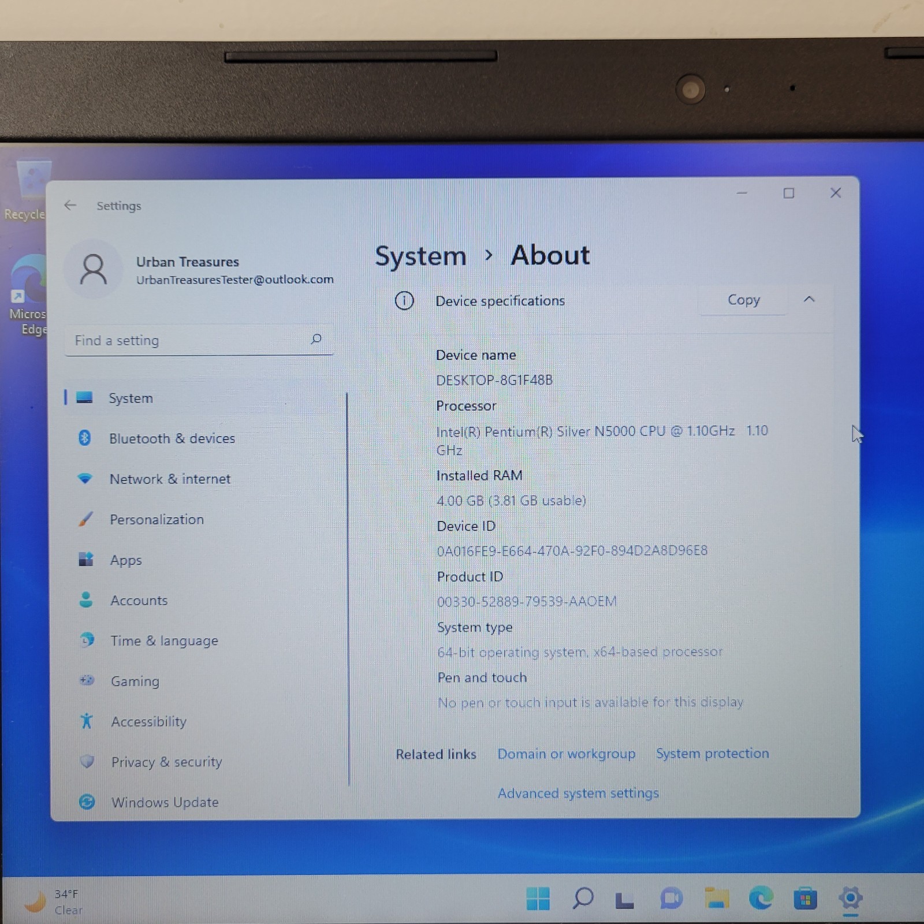Click the UrbanTreasuresTester@outlook.com email
This screenshot has width=924, height=924.
pyautogui.click(x=234, y=280)
